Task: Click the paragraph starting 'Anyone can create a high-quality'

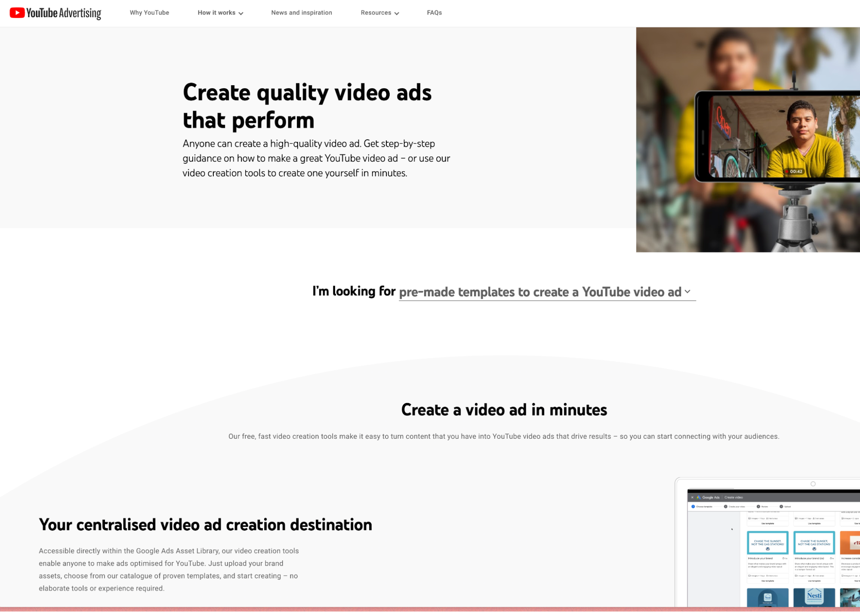Action: 316,158
